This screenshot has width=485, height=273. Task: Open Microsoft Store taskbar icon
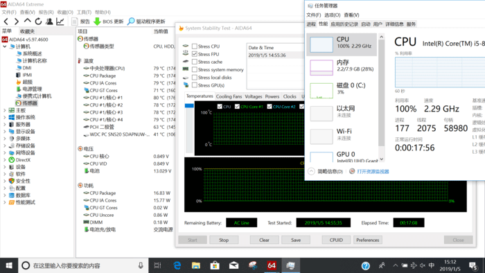tap(215, 265)
